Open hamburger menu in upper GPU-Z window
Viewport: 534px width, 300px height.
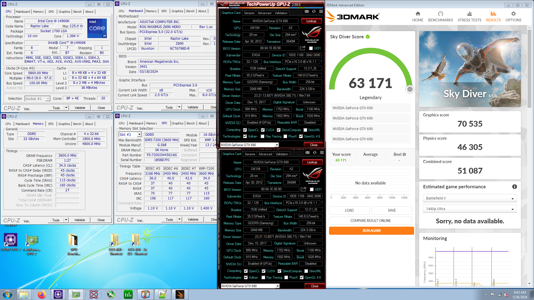(321, 11)
